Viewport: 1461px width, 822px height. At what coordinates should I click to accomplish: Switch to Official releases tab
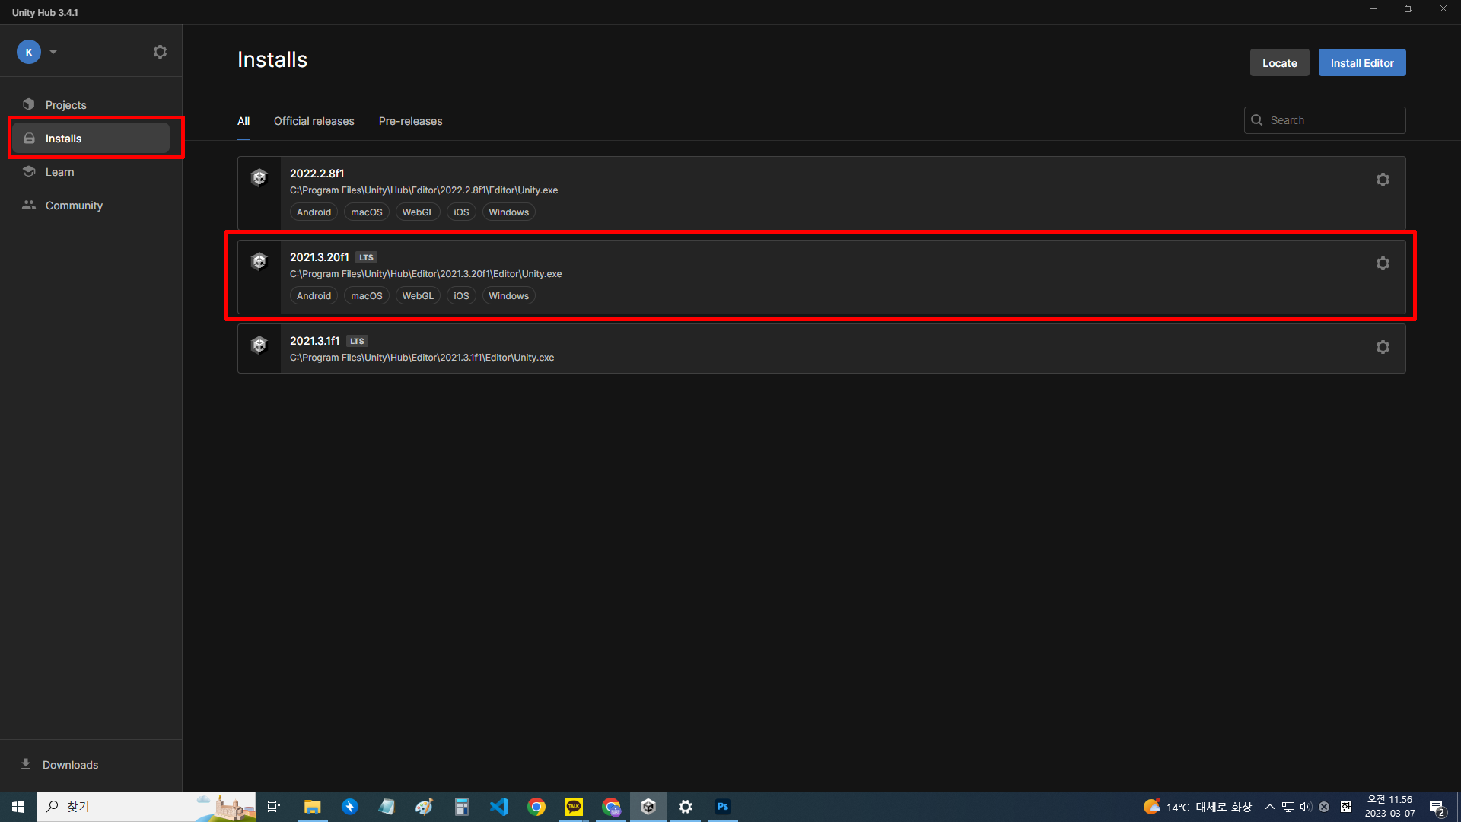pyautogui.click(x=314, y=121)
